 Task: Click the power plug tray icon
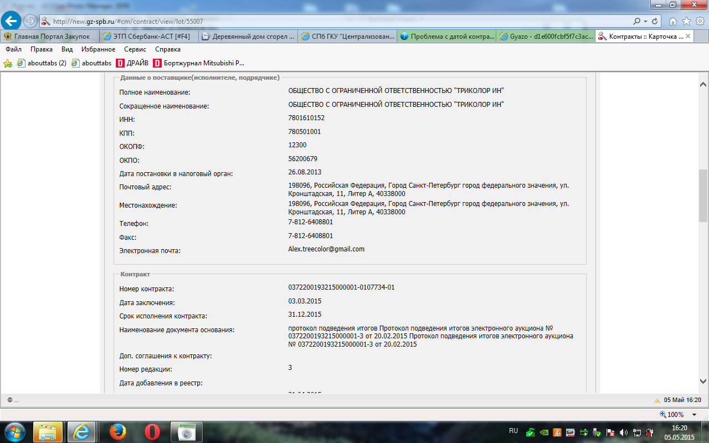(650, 432)
